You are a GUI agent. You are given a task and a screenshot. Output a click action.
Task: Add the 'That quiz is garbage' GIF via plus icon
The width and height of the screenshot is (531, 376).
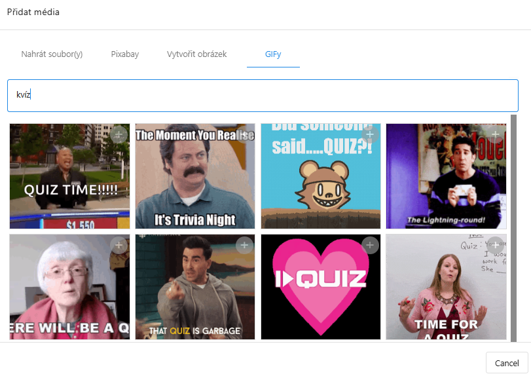[x=244, y=245]
